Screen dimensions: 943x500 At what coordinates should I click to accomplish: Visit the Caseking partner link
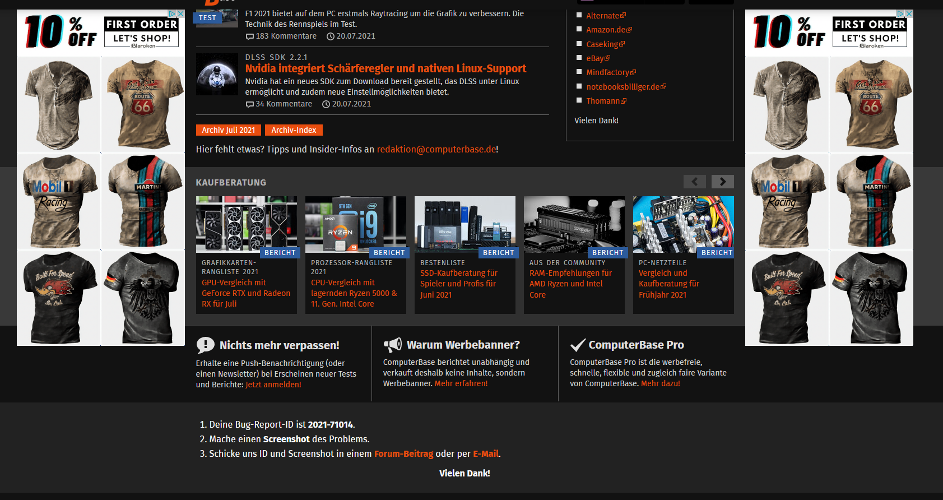coord(605,44)
